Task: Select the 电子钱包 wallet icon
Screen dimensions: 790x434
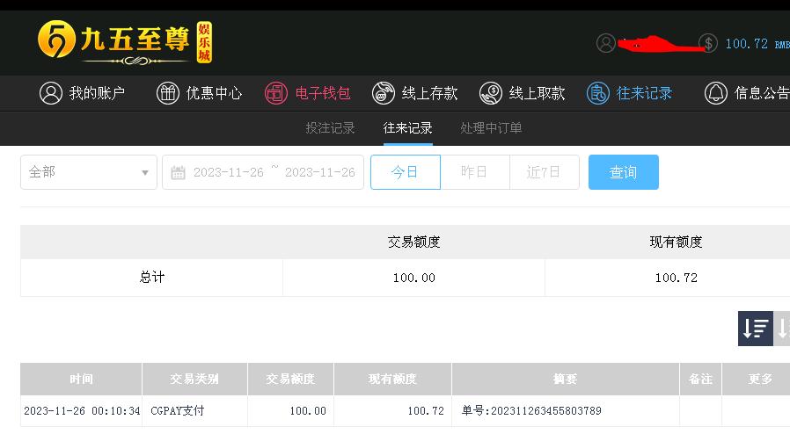Action: [276, 93]
